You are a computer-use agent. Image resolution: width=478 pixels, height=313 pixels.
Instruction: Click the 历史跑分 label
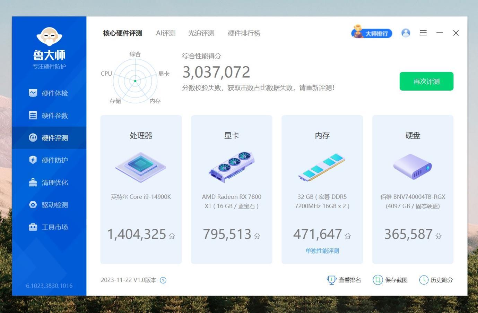pyautogui.click(x=442, y=280)
